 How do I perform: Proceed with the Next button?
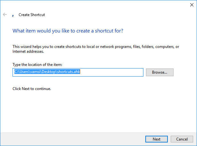pos(157,139)
